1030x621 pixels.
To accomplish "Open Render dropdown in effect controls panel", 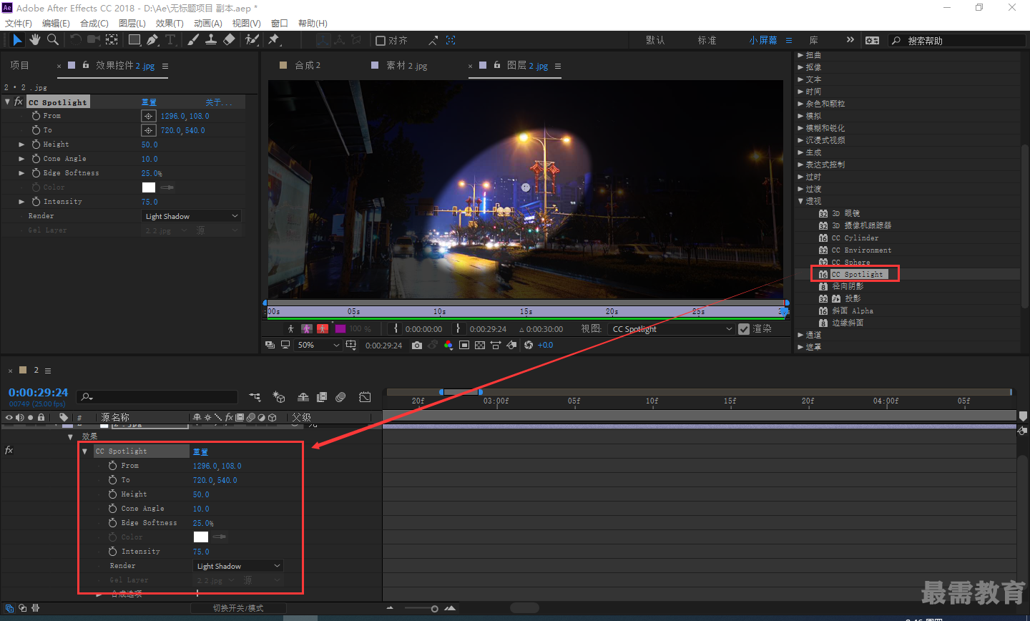I will pyautogui.click(x=191, y=216).
